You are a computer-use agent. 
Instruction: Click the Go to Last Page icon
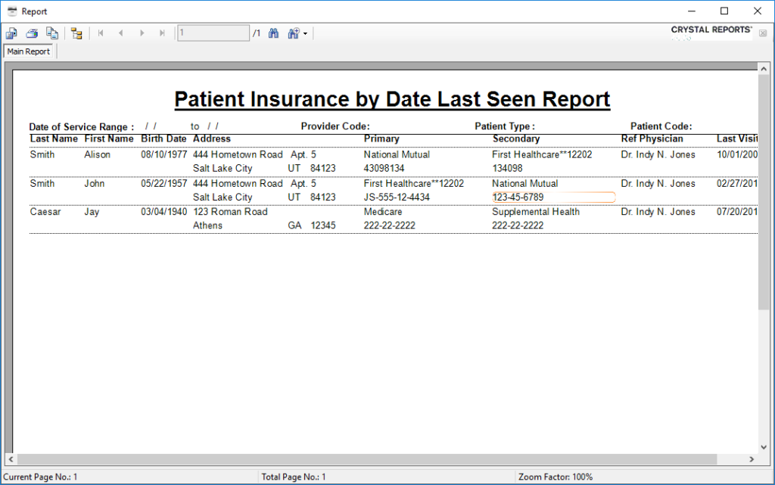161,33
